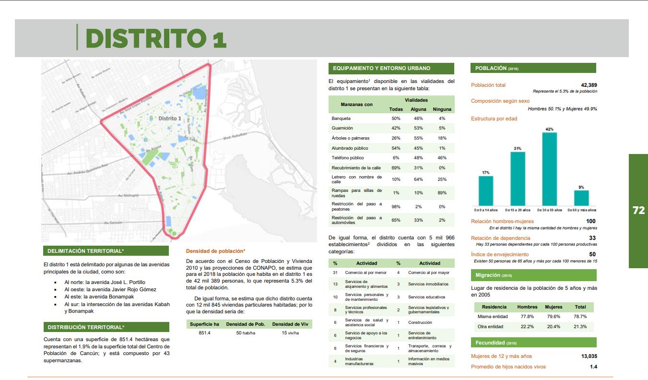Click the Residencia column header
The image size is (648, 380).
[x=494, y=307]
